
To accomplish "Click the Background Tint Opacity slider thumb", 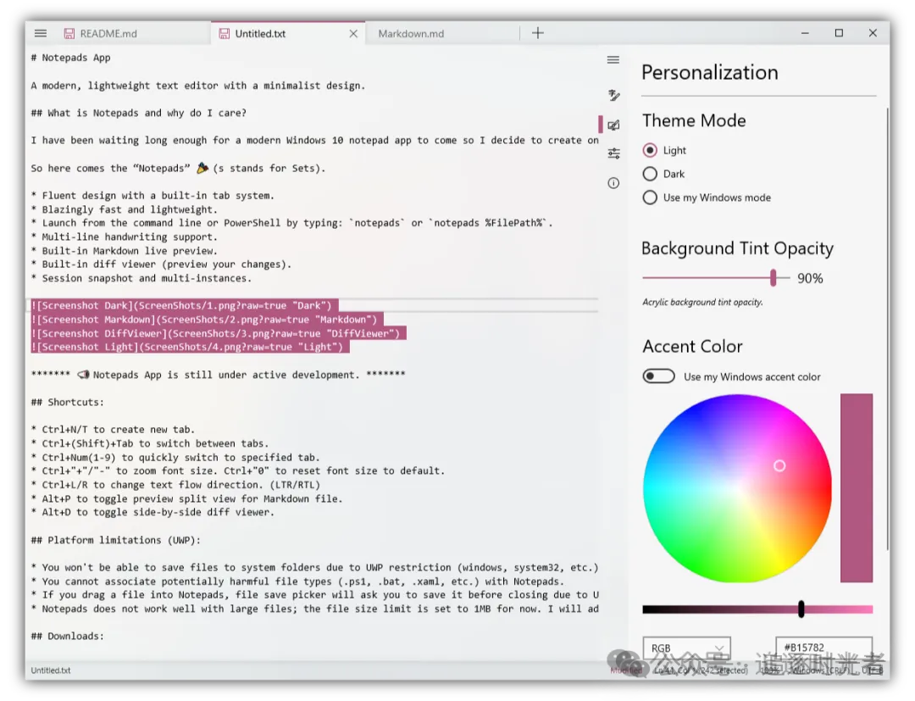I will (774, 278).
